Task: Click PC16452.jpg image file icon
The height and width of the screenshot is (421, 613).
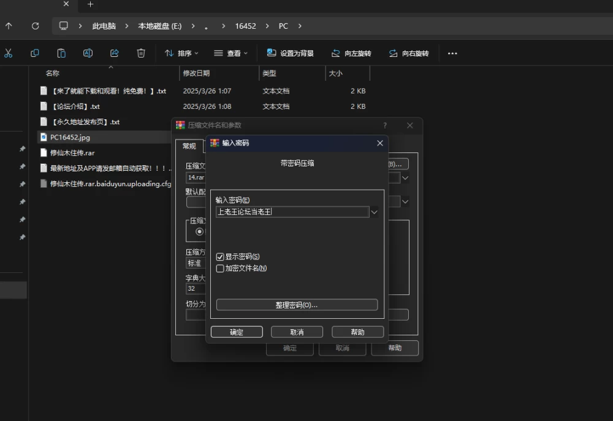Action: (44, 137)
